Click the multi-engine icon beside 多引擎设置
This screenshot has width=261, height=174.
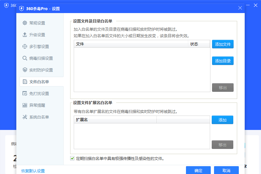[x=25, y=46]
